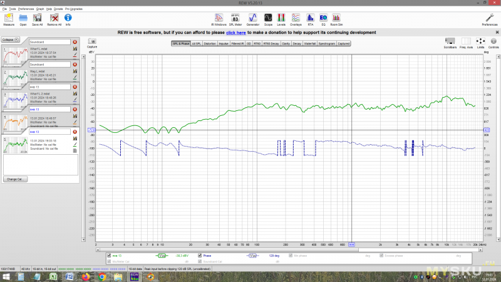This screenshot has width=501, height=282.
Task: Open the Pro Upgrades menu
Action: click(x=74, y=9)
